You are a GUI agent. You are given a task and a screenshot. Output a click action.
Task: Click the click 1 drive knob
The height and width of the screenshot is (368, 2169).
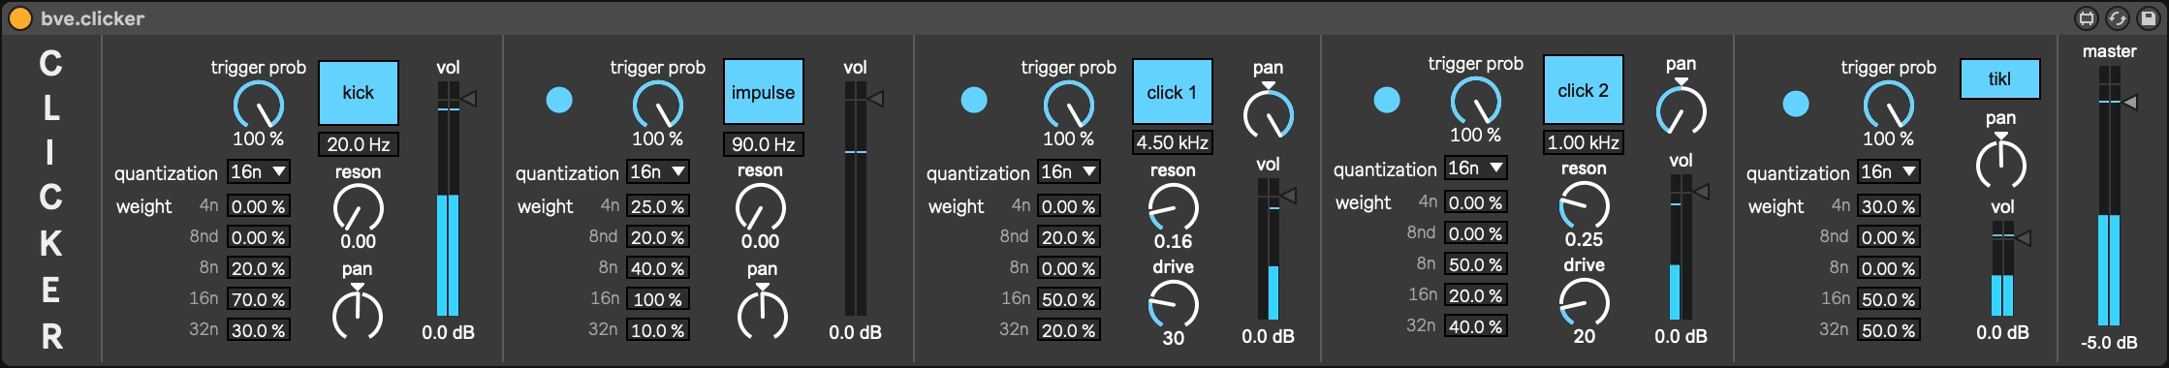pos(1174,304)
